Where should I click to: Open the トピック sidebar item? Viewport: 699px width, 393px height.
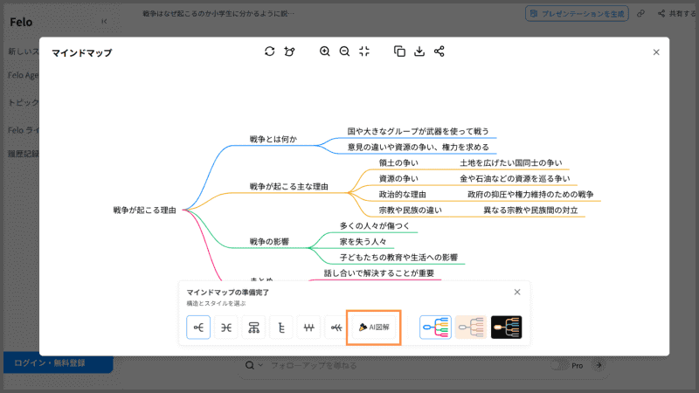24,102
